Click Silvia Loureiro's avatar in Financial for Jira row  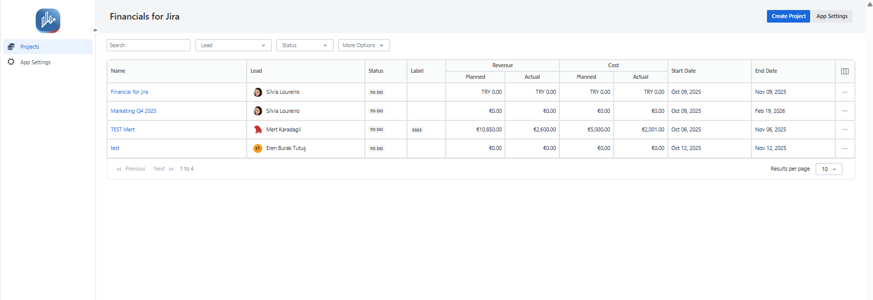click(258, 92)
